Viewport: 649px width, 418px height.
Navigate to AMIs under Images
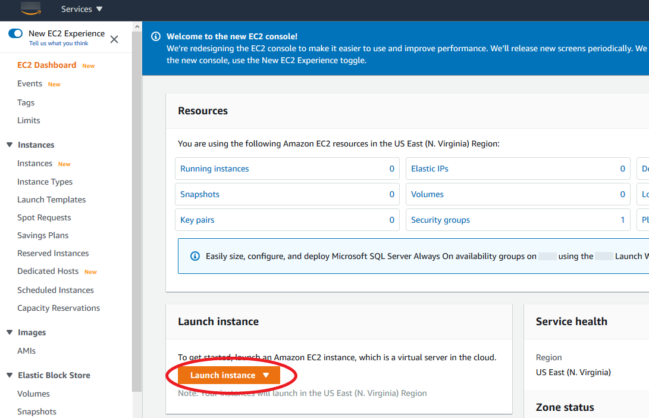coord(26,351)
